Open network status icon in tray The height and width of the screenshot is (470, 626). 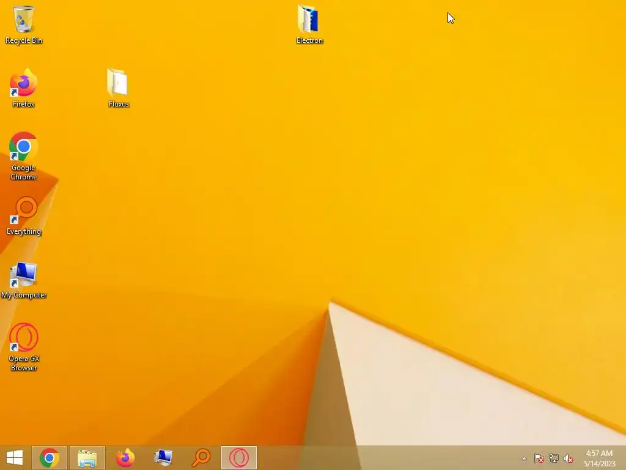pos(554,458)
